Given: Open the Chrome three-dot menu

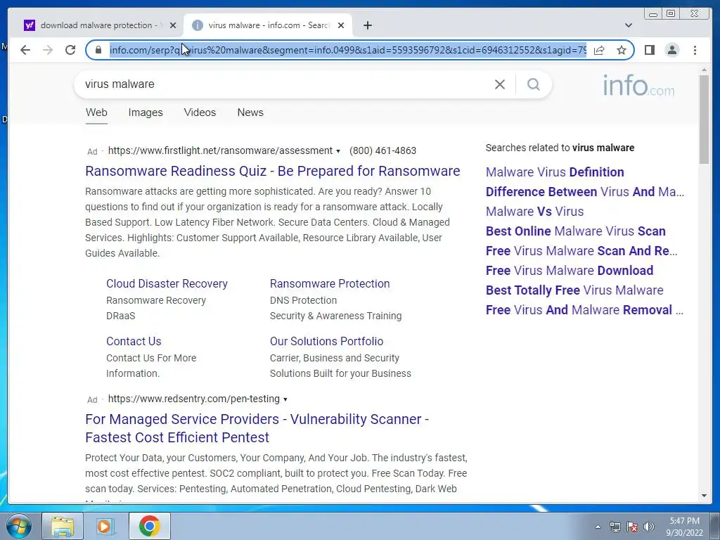Looking at the screenshot, I should [695, 50].
